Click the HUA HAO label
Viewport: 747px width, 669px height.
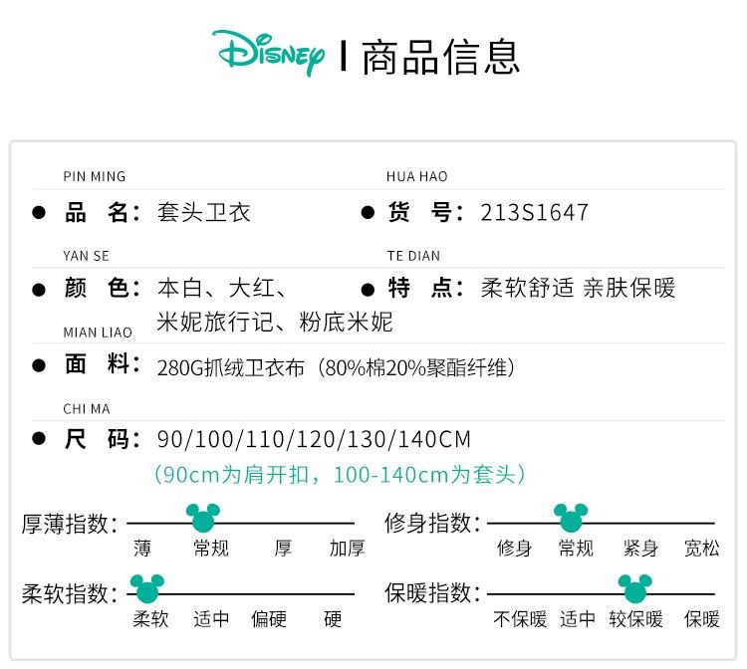417,176
